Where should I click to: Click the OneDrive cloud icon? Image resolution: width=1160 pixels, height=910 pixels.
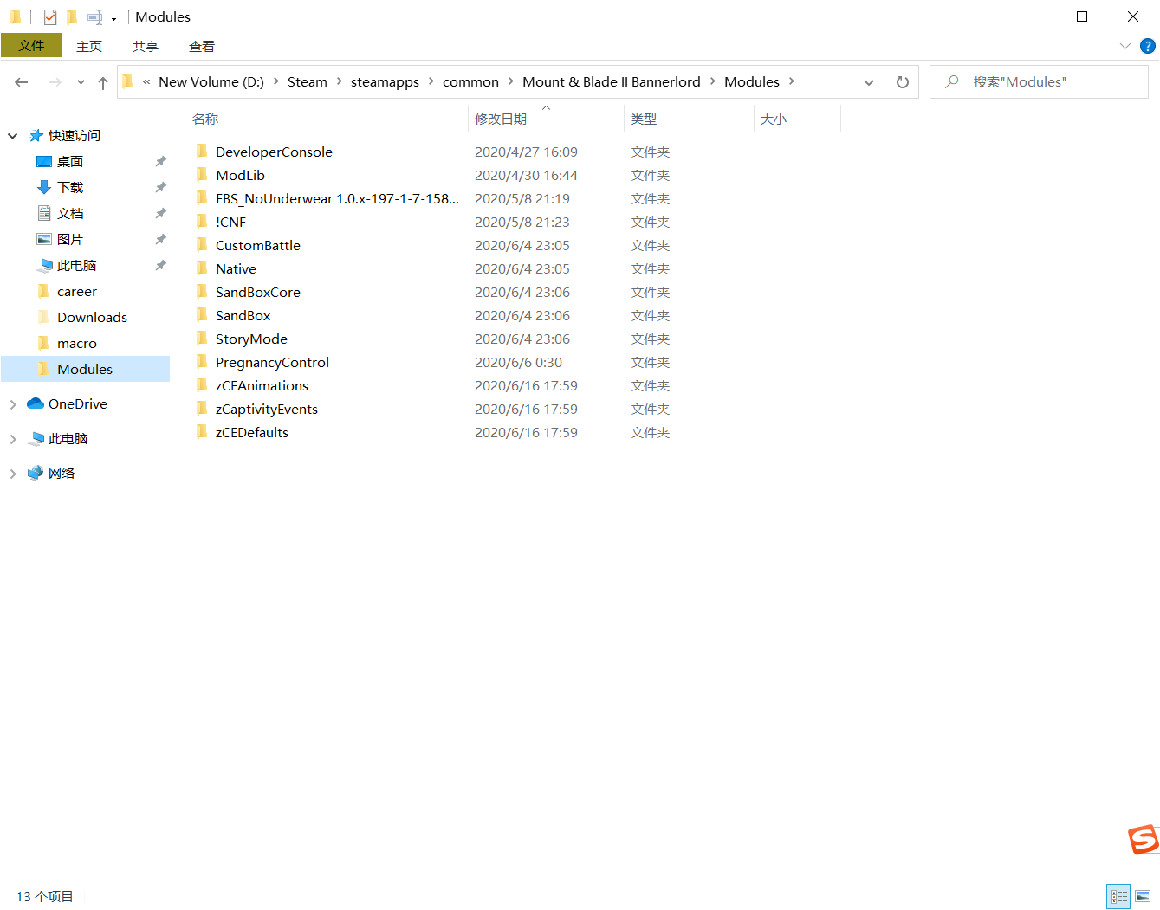click(36, 403)
